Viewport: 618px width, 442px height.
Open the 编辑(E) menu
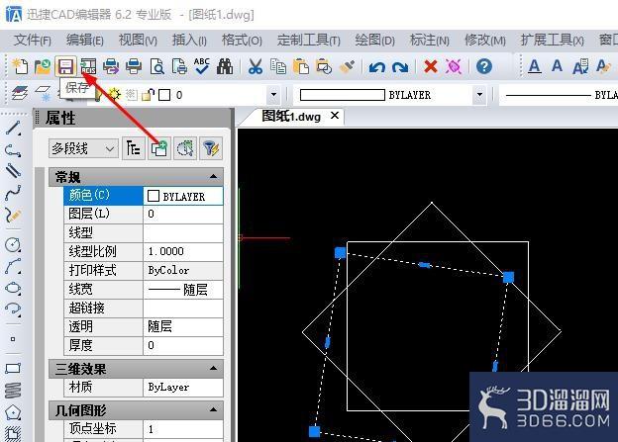[85, 40]
